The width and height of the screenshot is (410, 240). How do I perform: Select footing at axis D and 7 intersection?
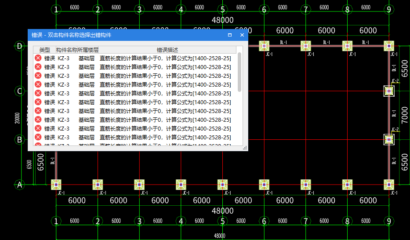click(306, 46)
